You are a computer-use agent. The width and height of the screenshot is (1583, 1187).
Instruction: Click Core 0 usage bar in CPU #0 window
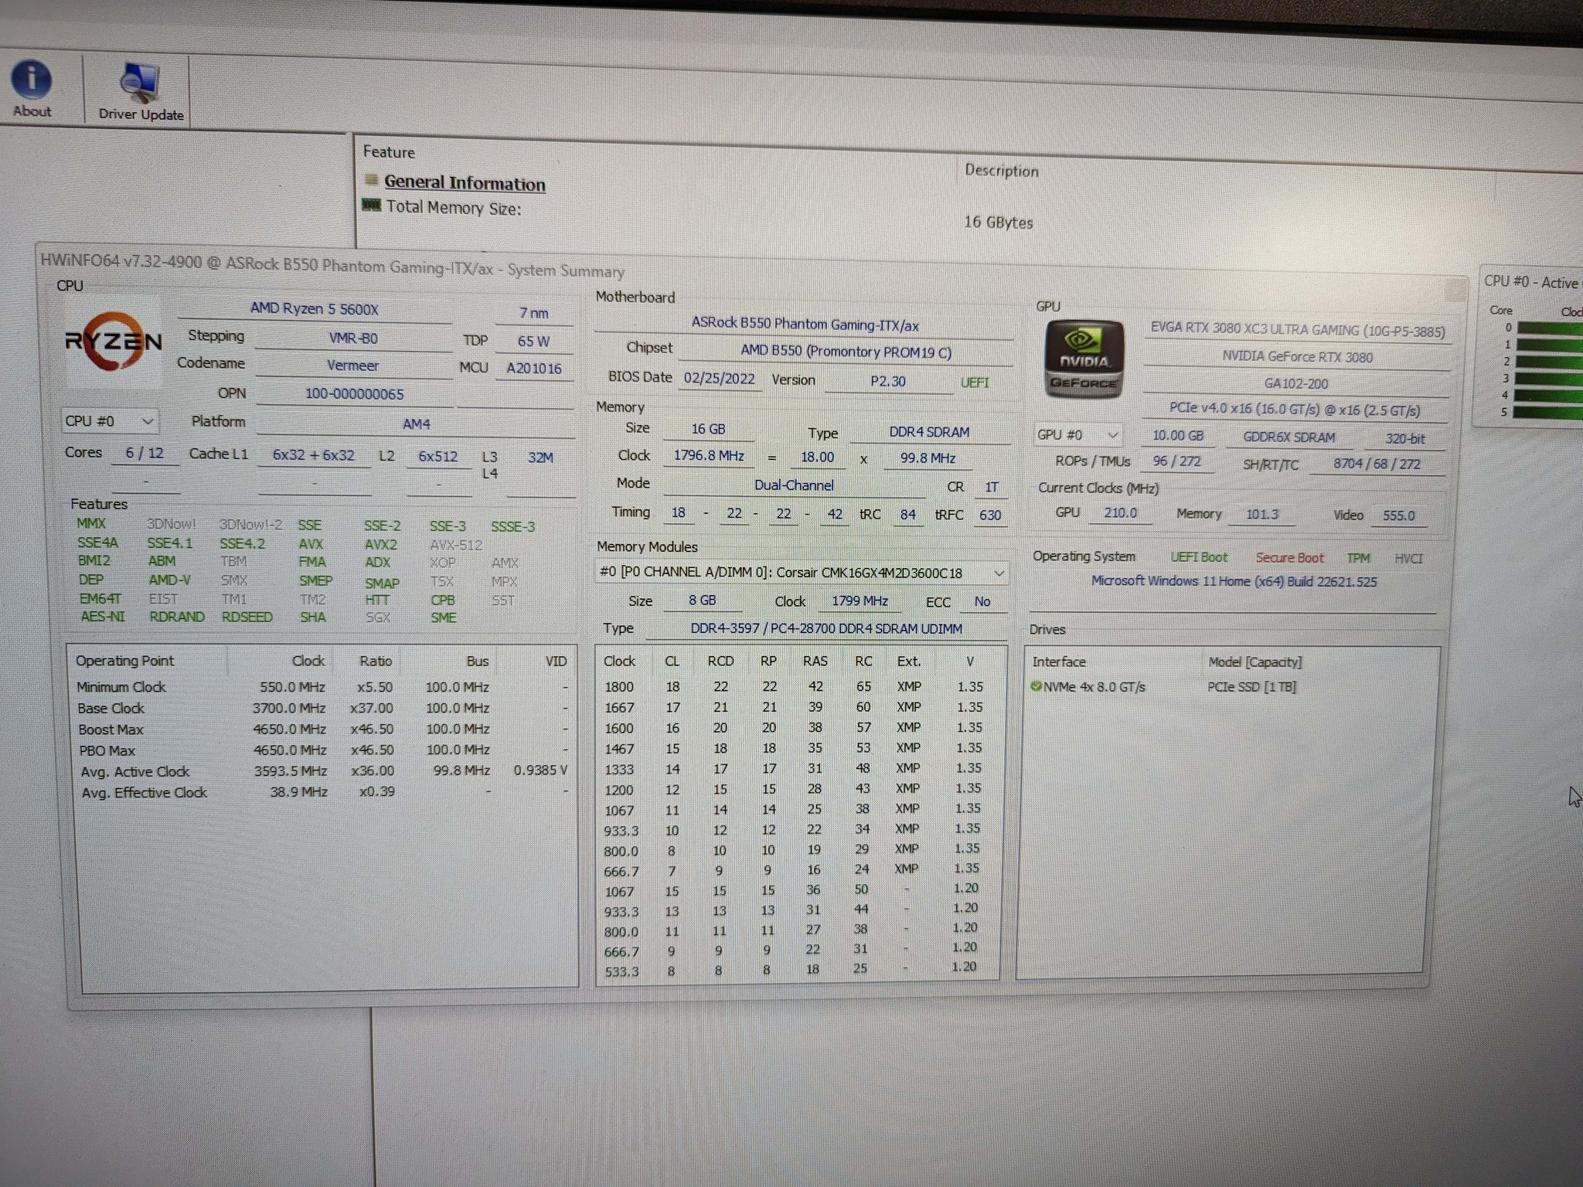(1551, 328)
